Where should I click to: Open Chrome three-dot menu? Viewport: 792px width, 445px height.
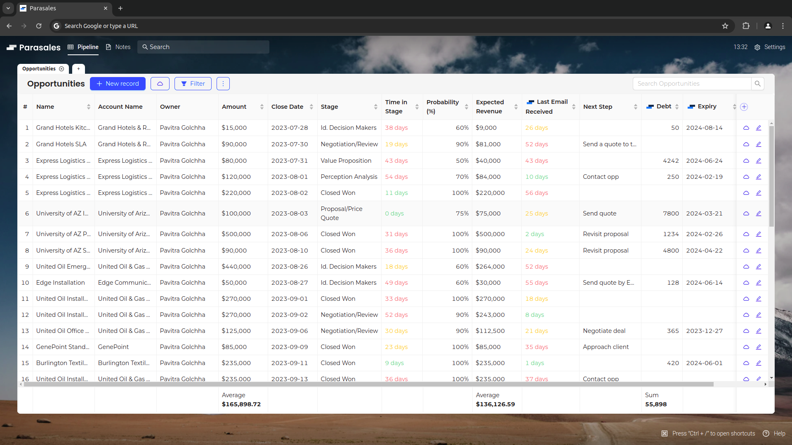[783, 26]
